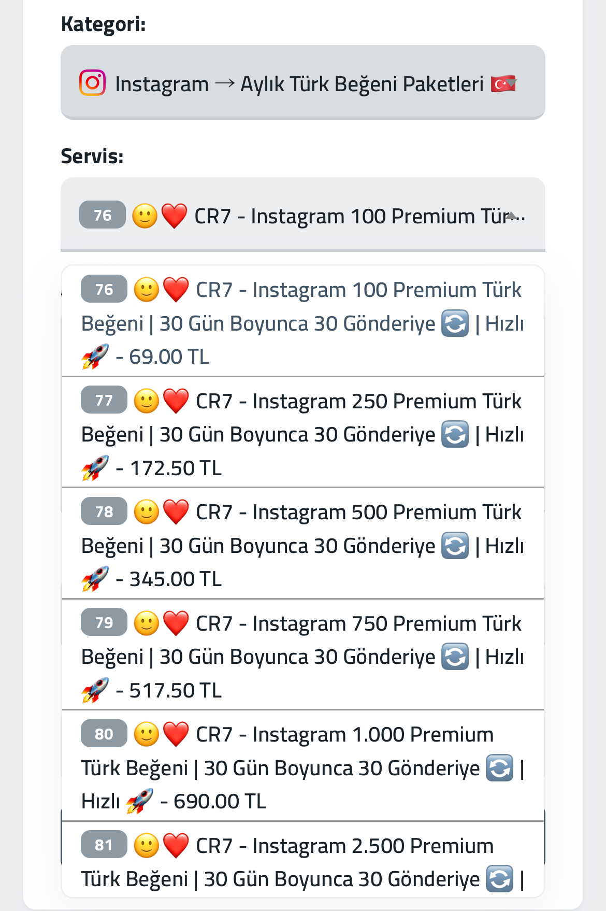Pick the 2.500 Premium Türk Beğeni service
606x911 pixels.
pos(303,860)
